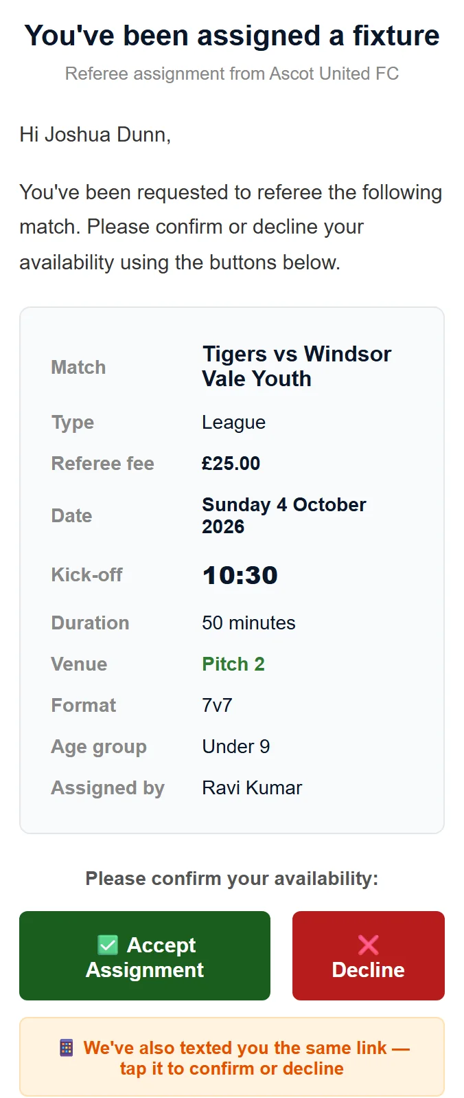Click the Ravi Kumar assigner name
The width and height of the screenshot is (464, 1098).
pos(252,787)
